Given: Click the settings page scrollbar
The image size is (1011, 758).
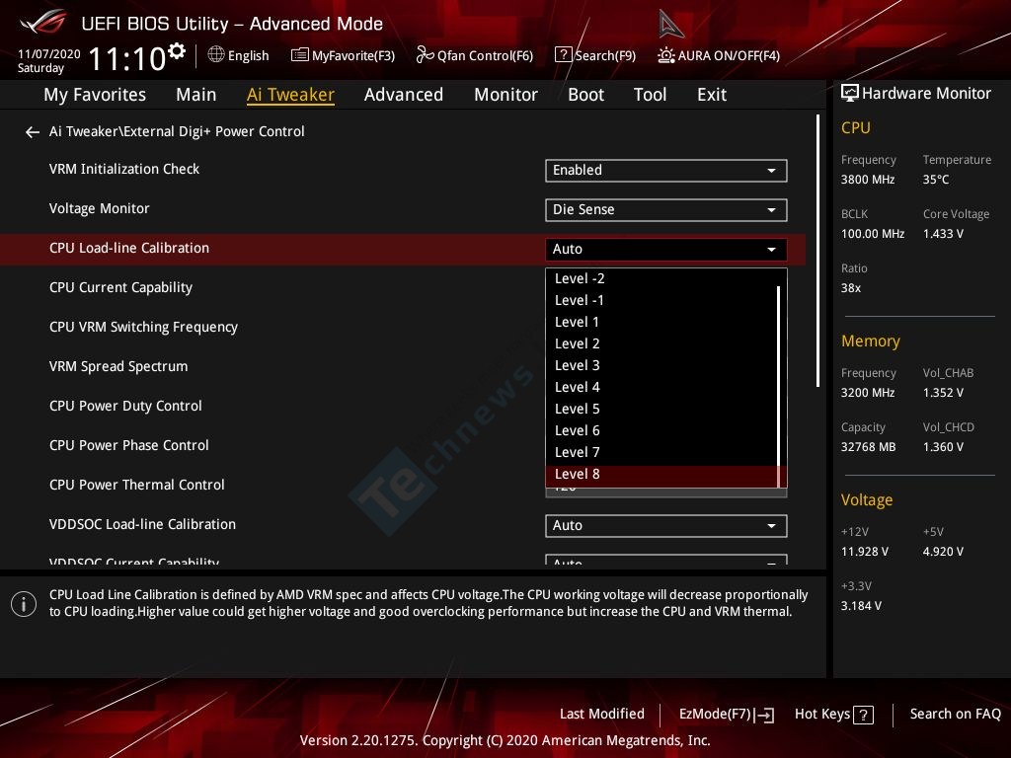Looking at the screenshot, I should point(817,252).
